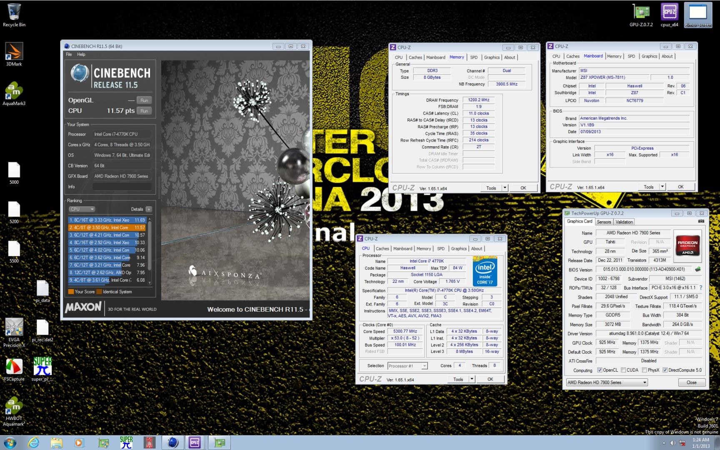The image size is (720, 450).
Task: Toggle the CUDA checkbox in GPU-Z
Action: 623,370
